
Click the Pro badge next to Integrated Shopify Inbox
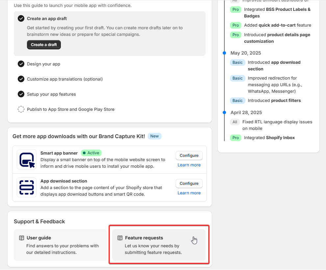pyautogui.click(x=236, y=138)
